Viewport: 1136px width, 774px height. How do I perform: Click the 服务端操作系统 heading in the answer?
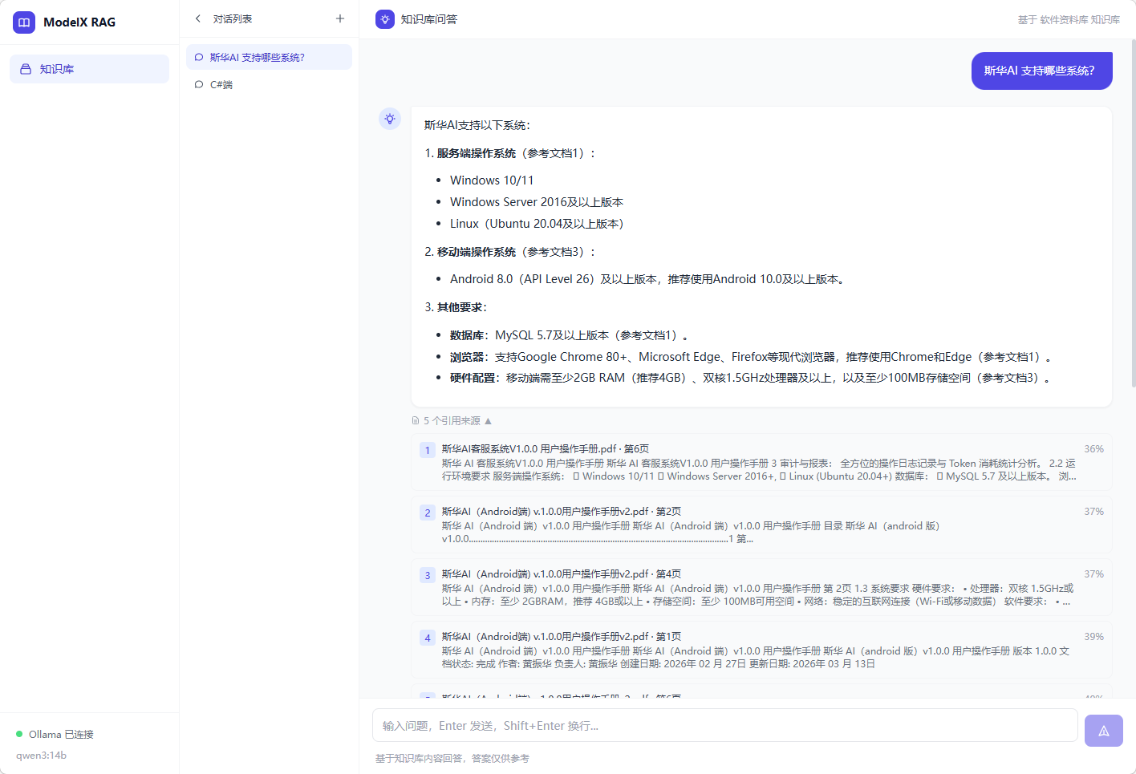477,153
